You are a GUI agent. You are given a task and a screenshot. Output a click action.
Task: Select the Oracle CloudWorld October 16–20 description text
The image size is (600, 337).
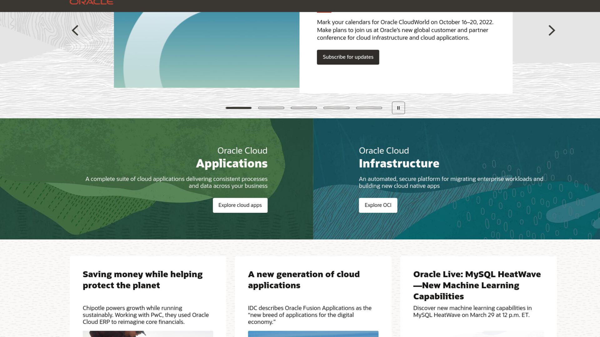point(405,30)
